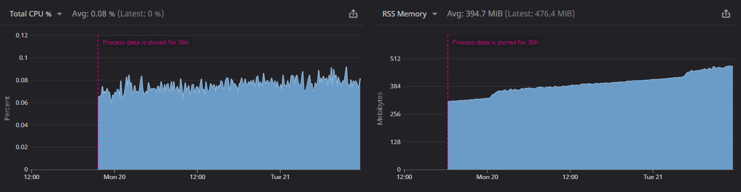Open the Total CPU % metric dropdown
Viewport: 741px width, 192px height.
coord(36,14)
